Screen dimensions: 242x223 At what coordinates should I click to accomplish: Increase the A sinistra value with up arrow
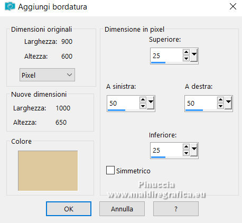143,100
